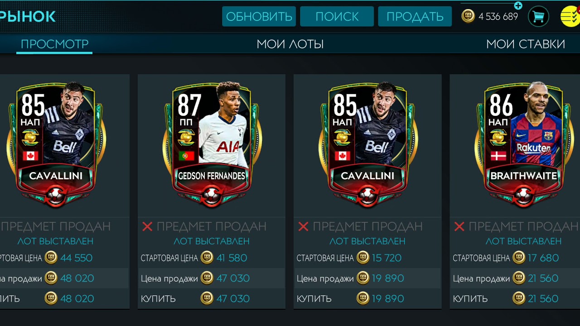Open the МОИ СТАВКИ tab

click(x=526, y=44)
